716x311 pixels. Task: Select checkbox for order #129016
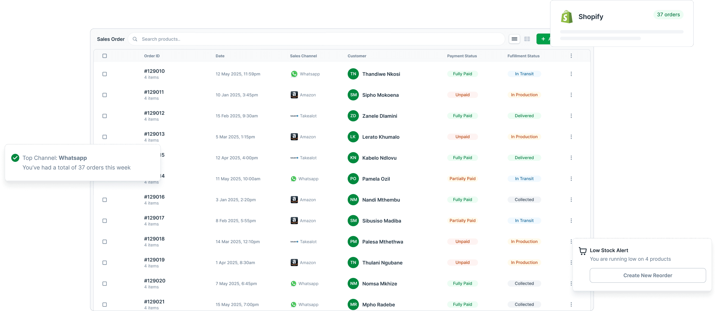click(105, 200)
